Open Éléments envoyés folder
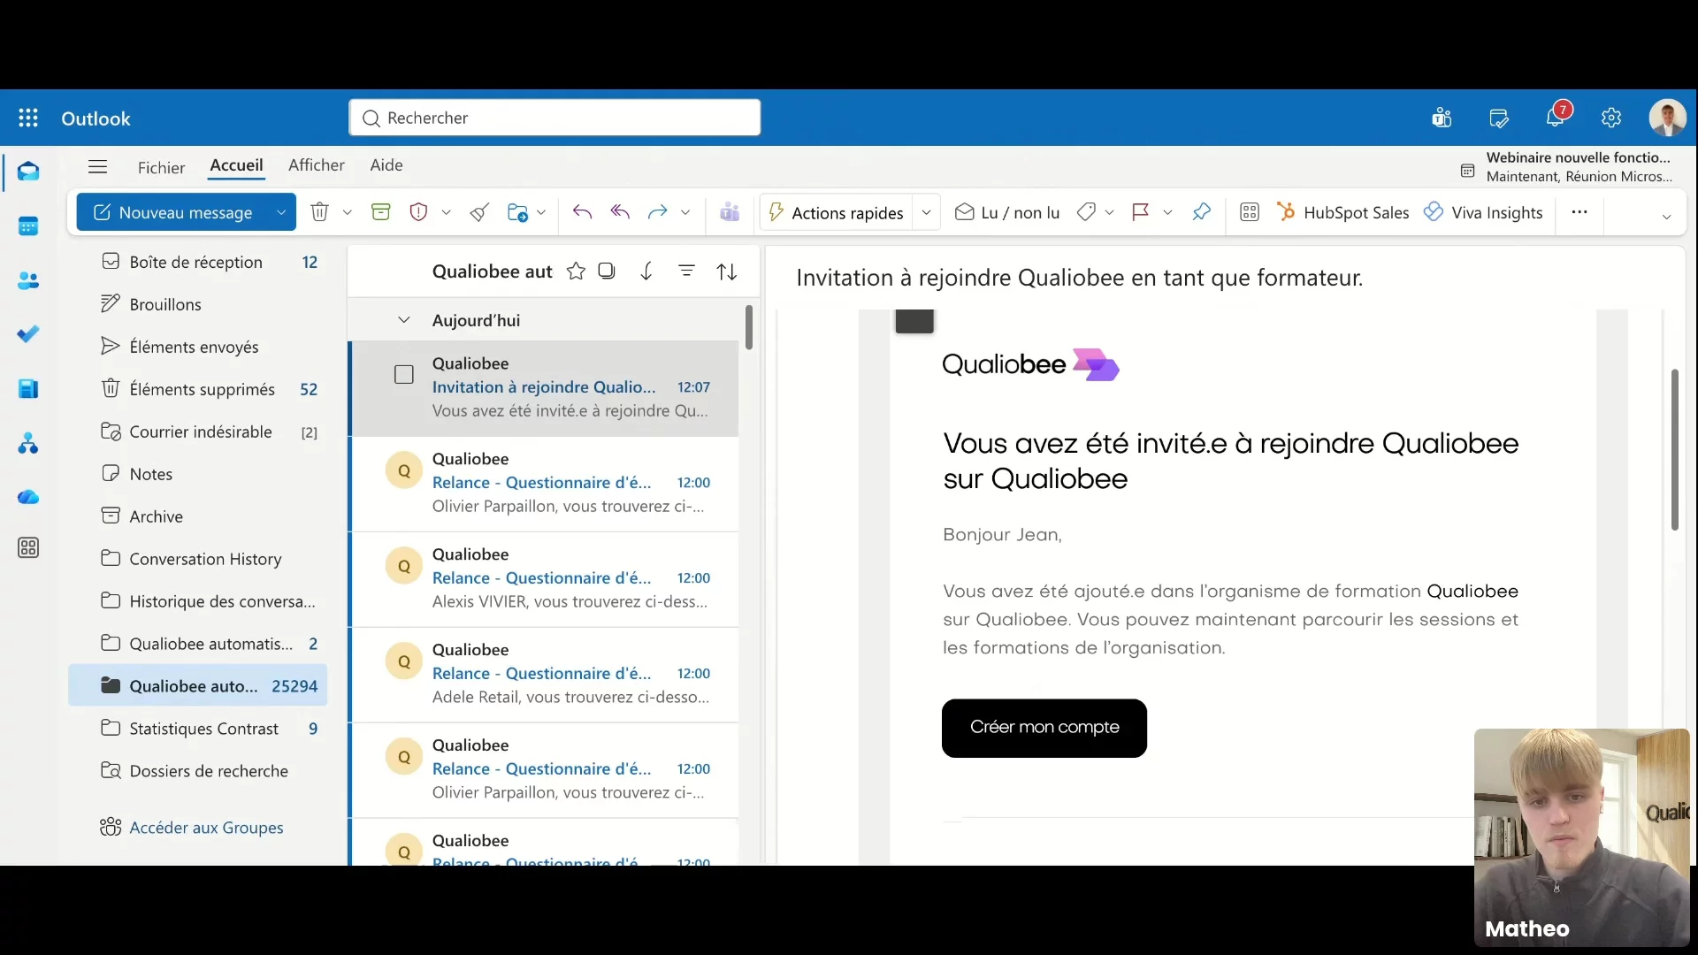The height and width of the screenshot is (955, 1698). 198,347
